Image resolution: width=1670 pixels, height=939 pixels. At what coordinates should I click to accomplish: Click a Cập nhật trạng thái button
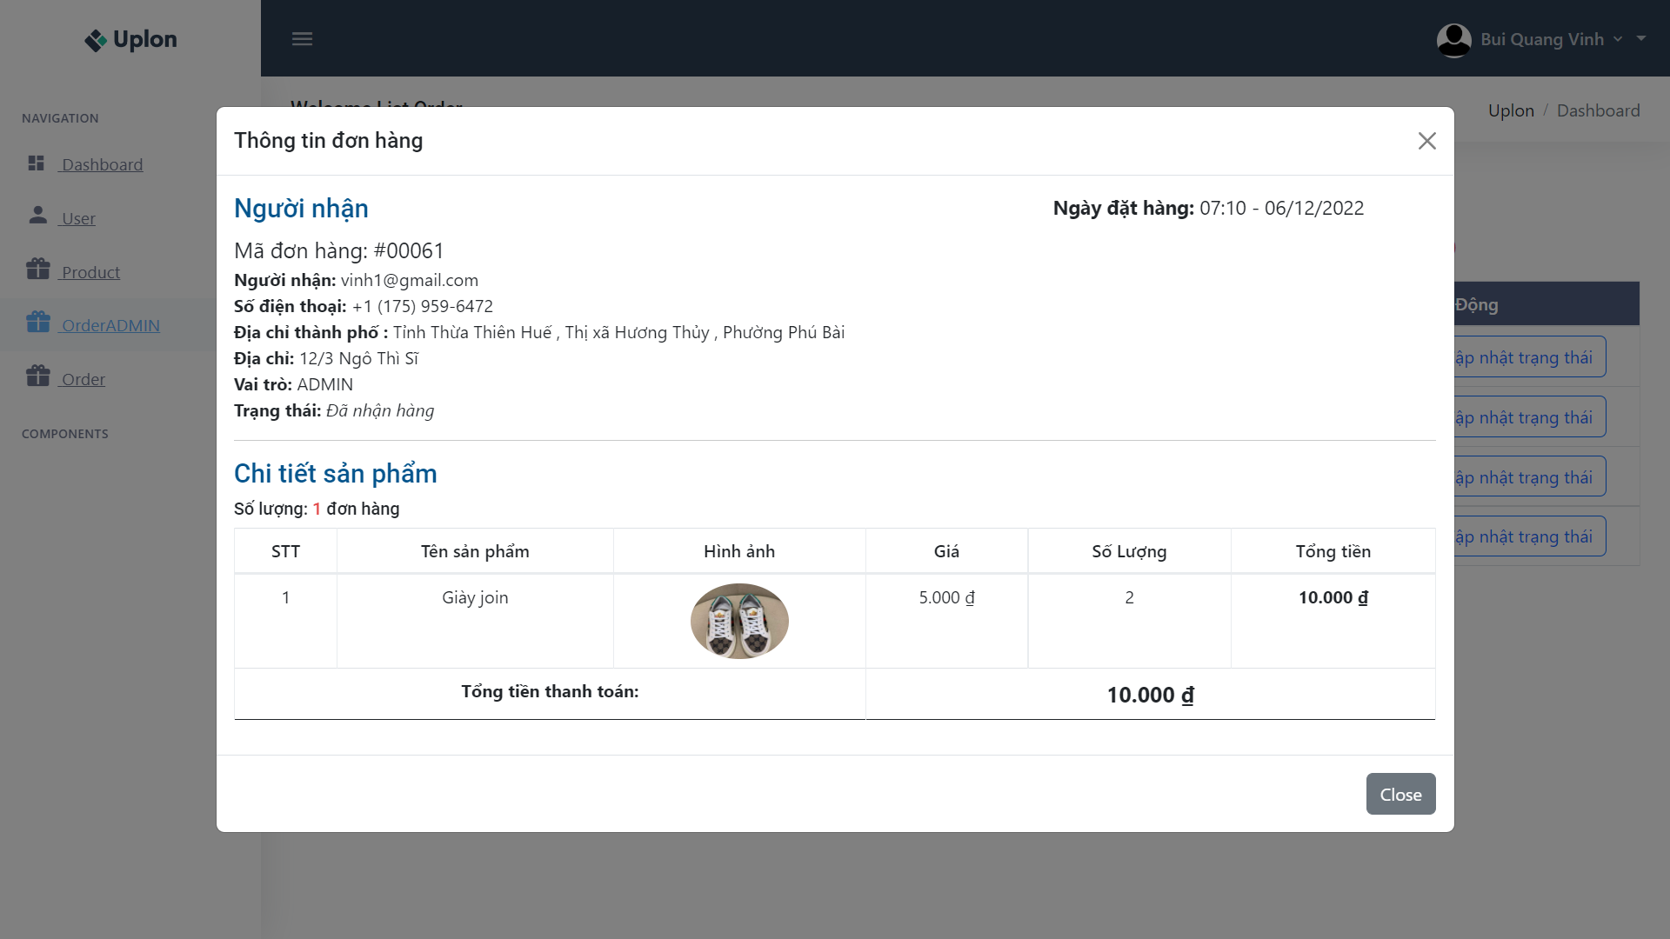[1528, 356]
